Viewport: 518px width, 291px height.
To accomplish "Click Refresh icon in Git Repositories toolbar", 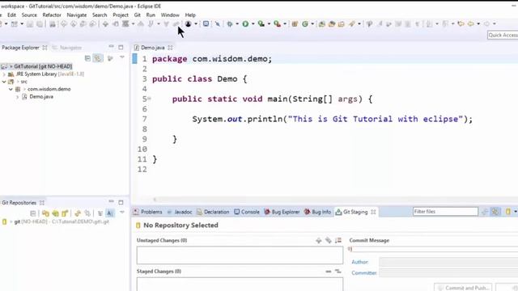I will [78, 213].
